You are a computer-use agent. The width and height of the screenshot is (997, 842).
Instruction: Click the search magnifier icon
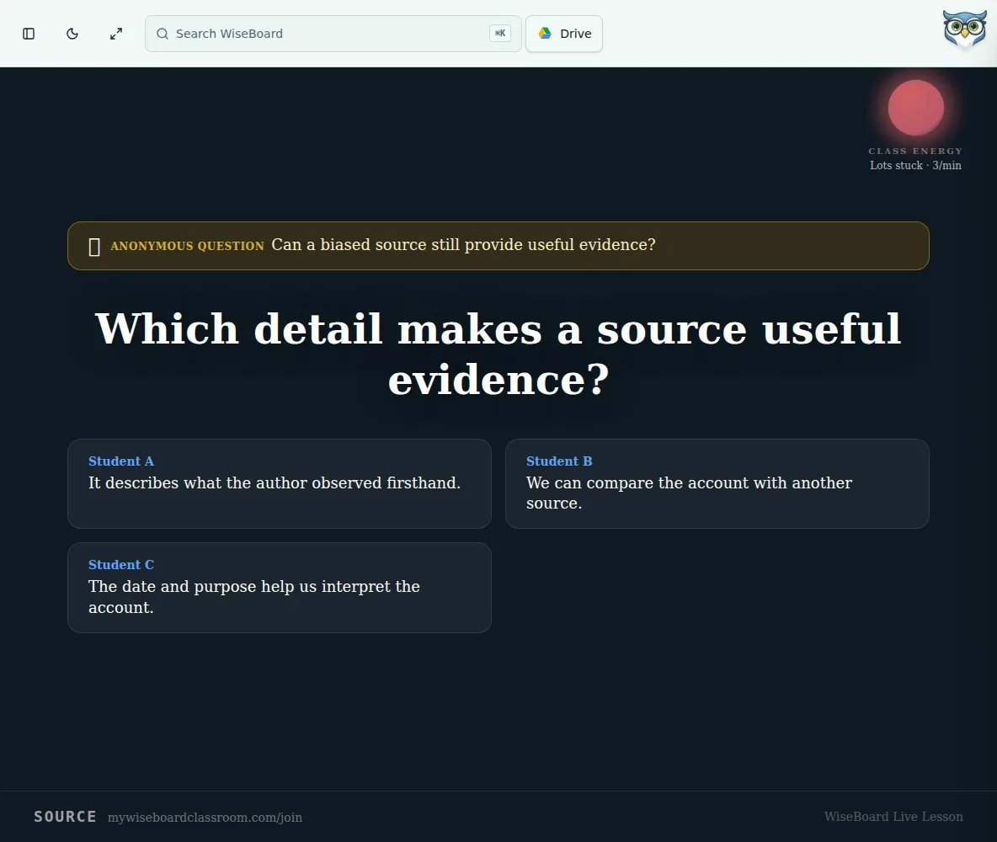pos(163,34)
